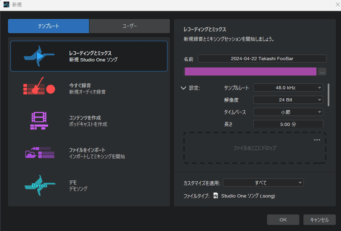Select the 新規オーディオ録音 subtitle text
341x231 pixels.
tap(87, 92)
